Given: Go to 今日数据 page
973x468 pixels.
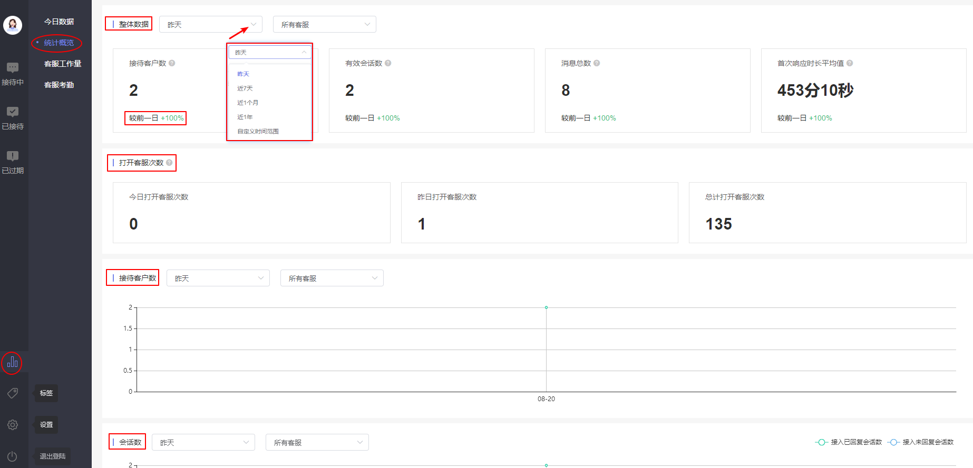Looking at the screenshot, I should [x=59, y=22].
